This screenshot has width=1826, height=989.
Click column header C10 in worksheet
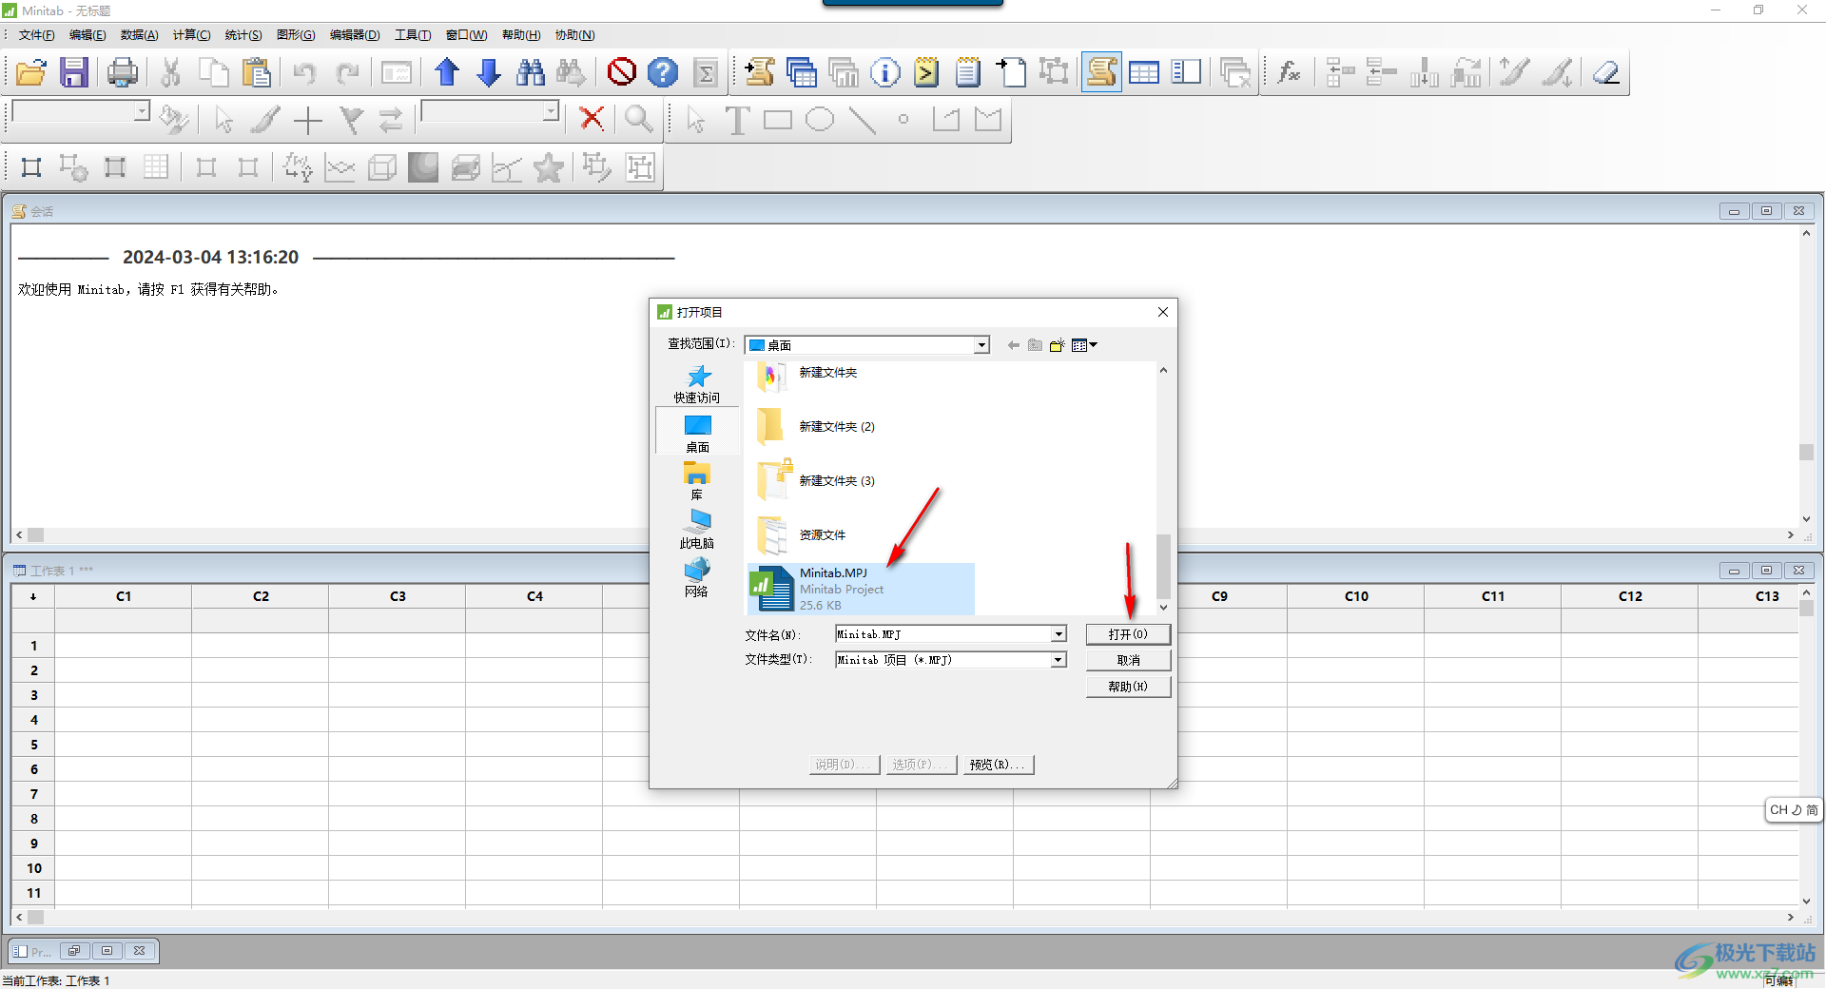point(1356,596)
